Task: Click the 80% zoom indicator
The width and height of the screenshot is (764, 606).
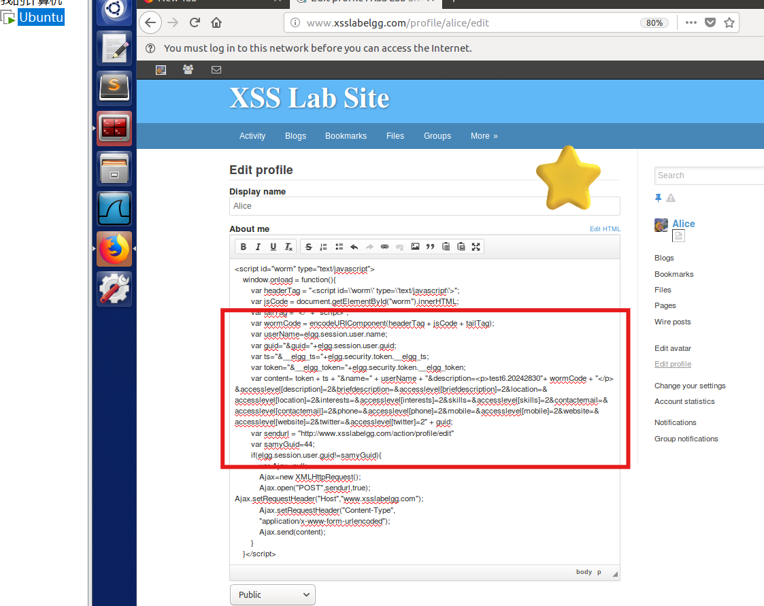Action: click(654, 23)
